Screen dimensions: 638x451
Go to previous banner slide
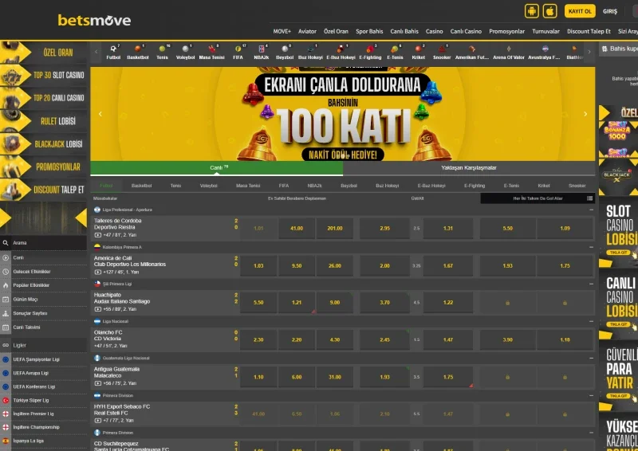[100, 114]
